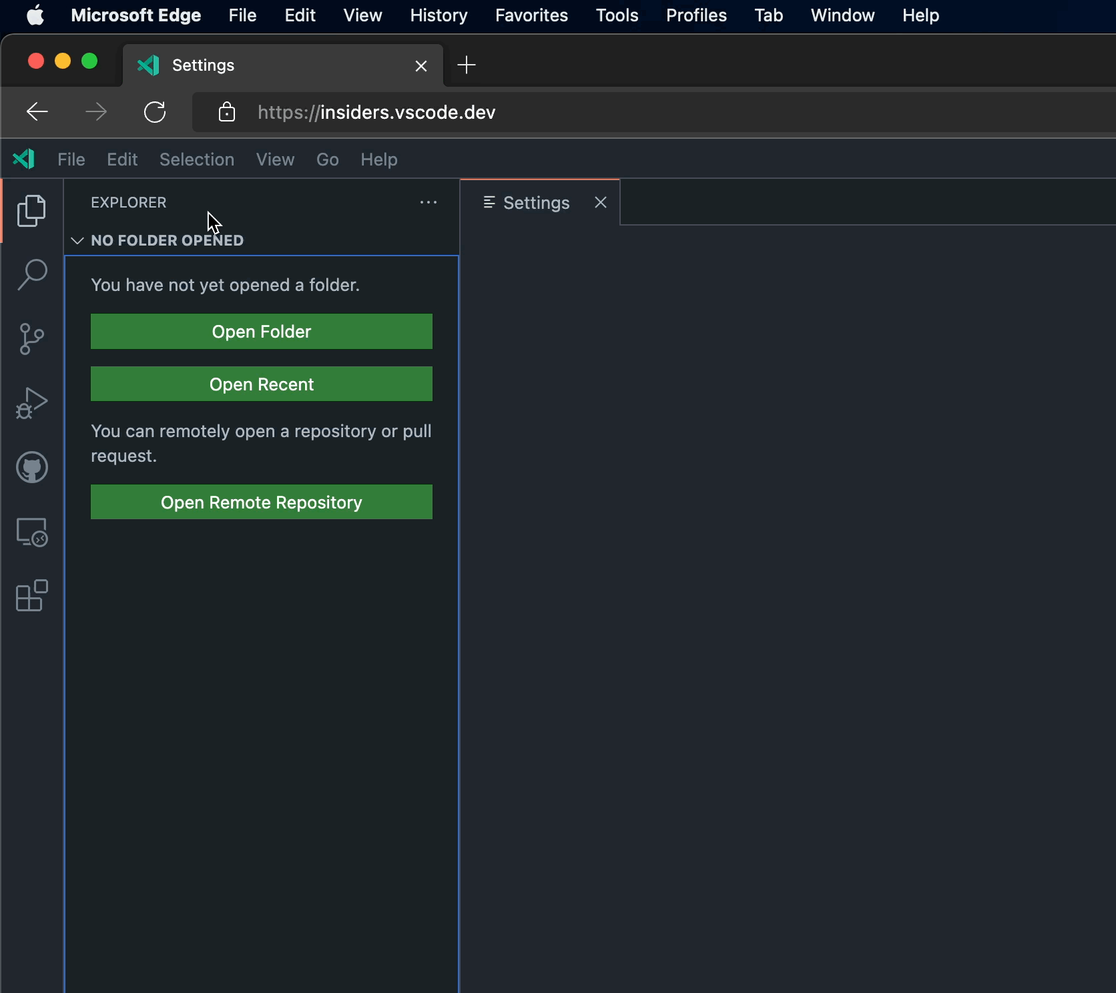Open the Favorites menu in macOS menu bar
1116x993 pixels.
(x=531, y=15)
